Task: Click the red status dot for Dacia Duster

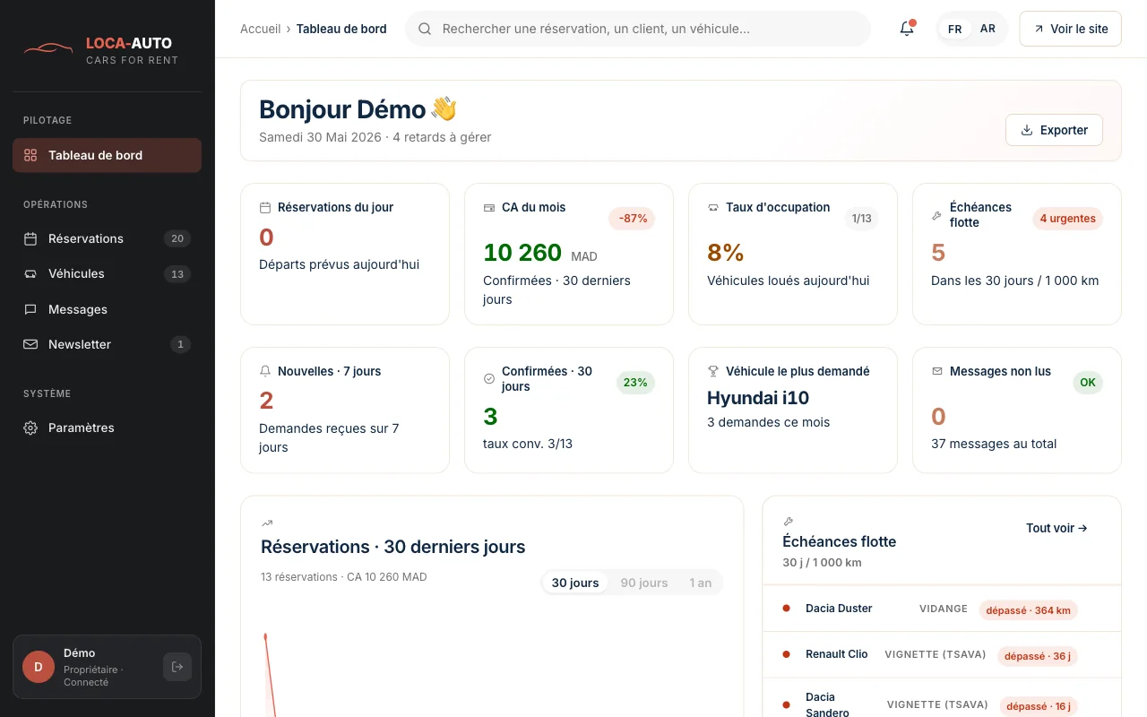Action: point(787,609)
